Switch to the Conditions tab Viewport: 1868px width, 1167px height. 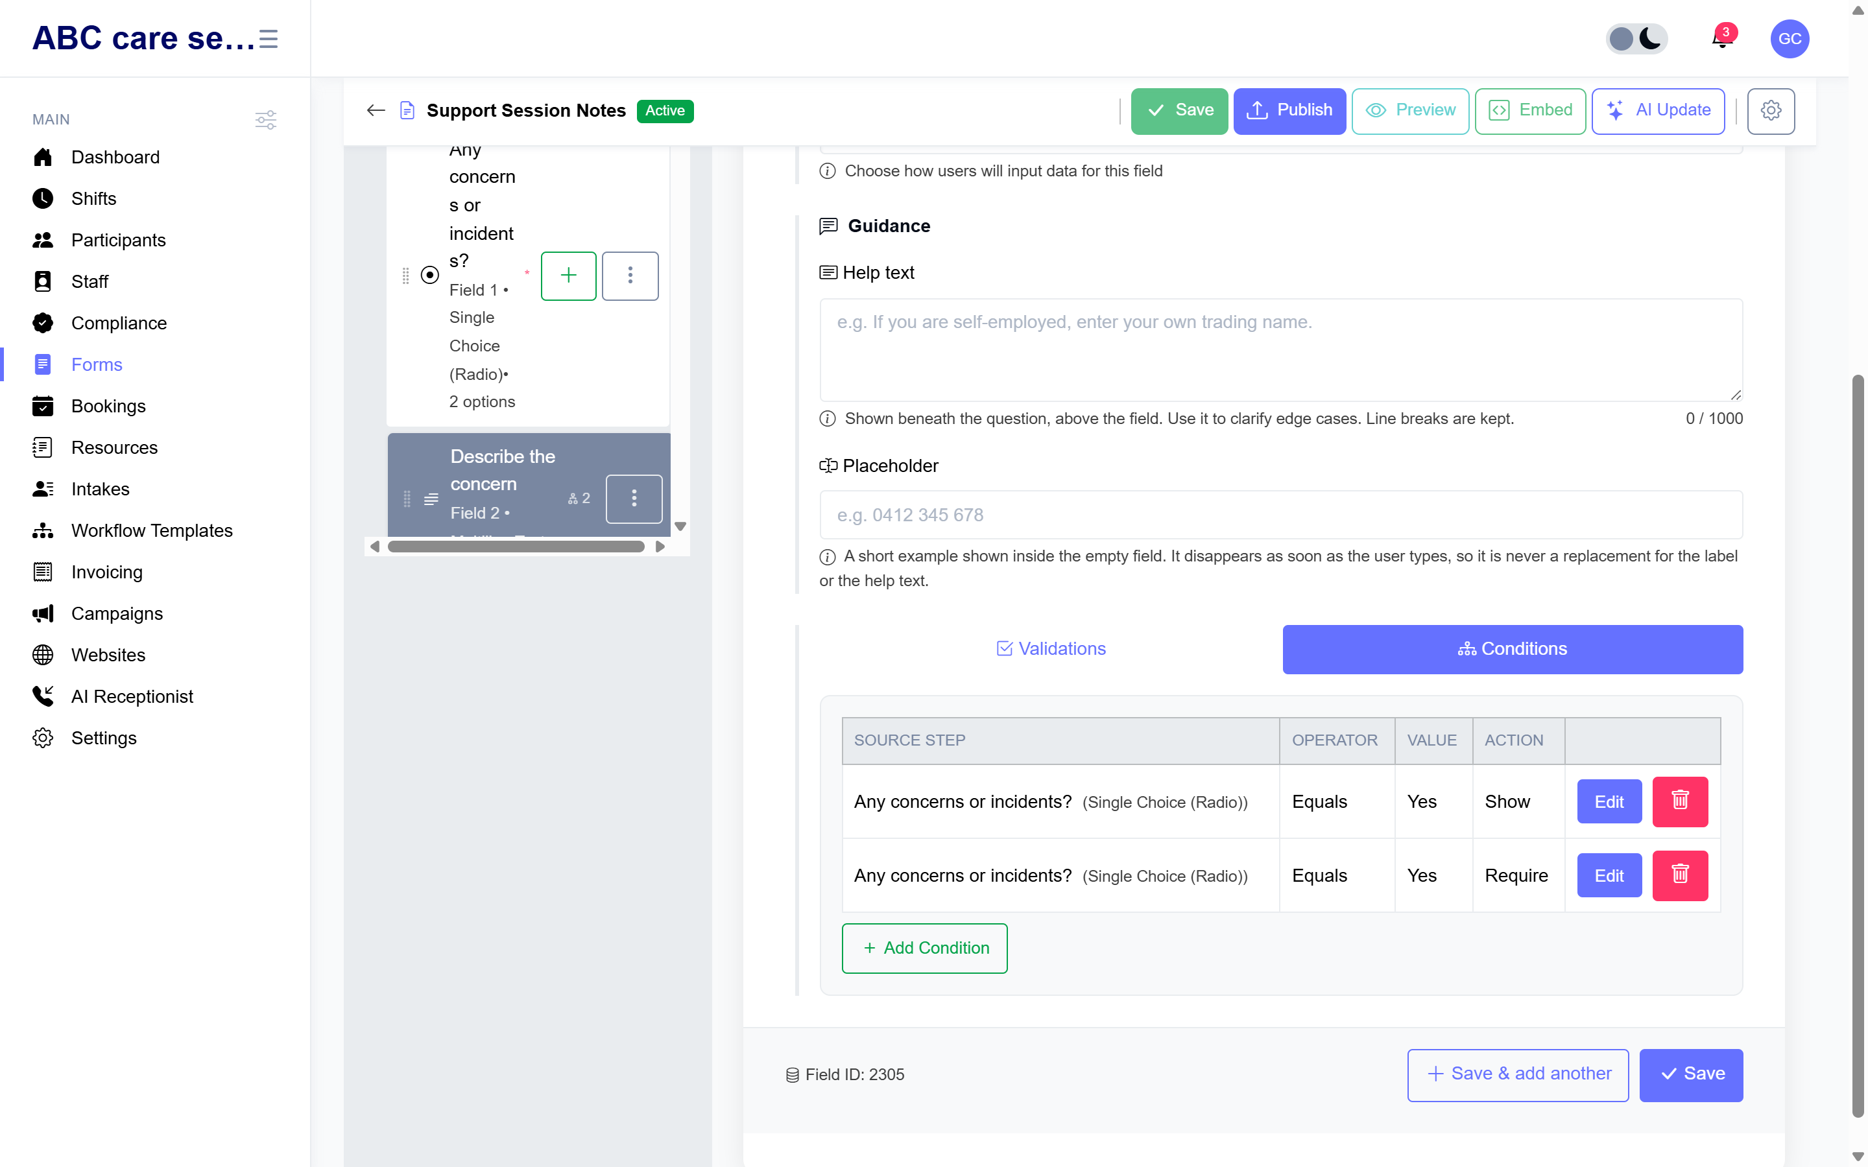tap(1512, 649)
